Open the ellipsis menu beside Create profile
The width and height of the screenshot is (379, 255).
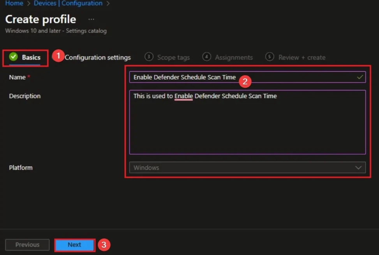coord(91,19)
